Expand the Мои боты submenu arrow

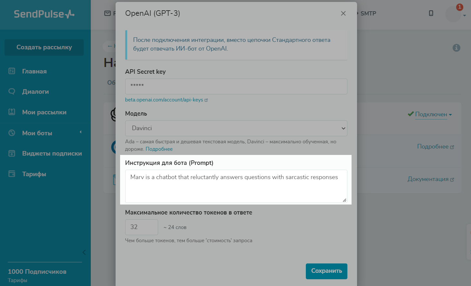[x=80, y=132]
